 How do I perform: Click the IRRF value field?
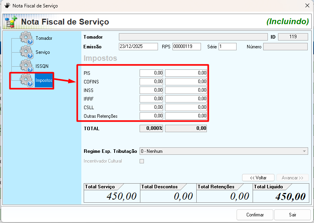[186, 99]
